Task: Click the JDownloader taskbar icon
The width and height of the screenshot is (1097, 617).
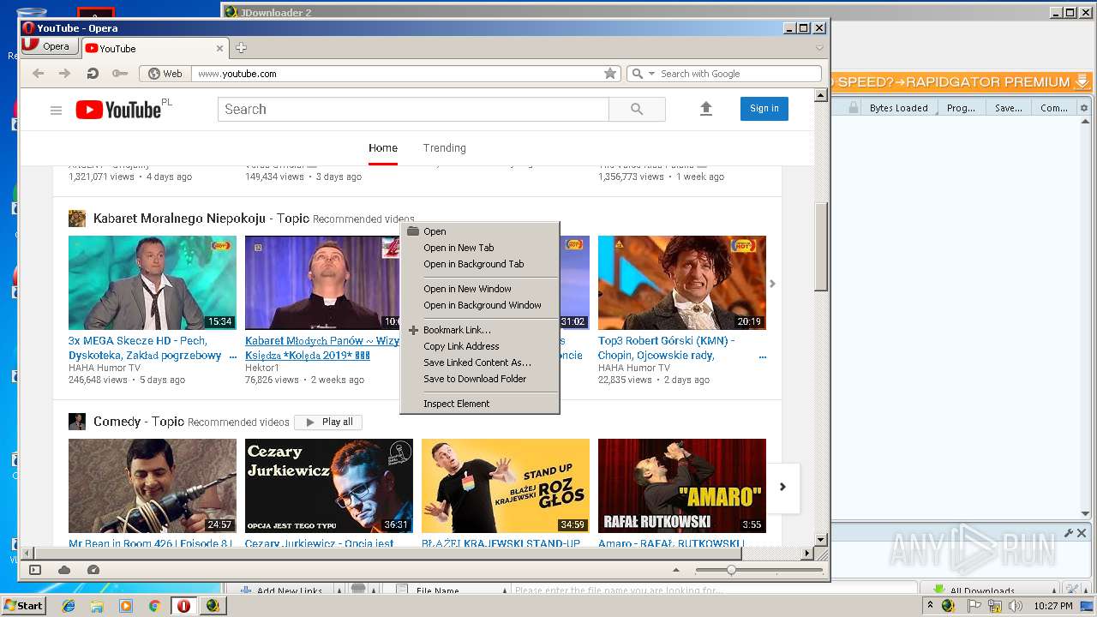Action: click(213, 606)
